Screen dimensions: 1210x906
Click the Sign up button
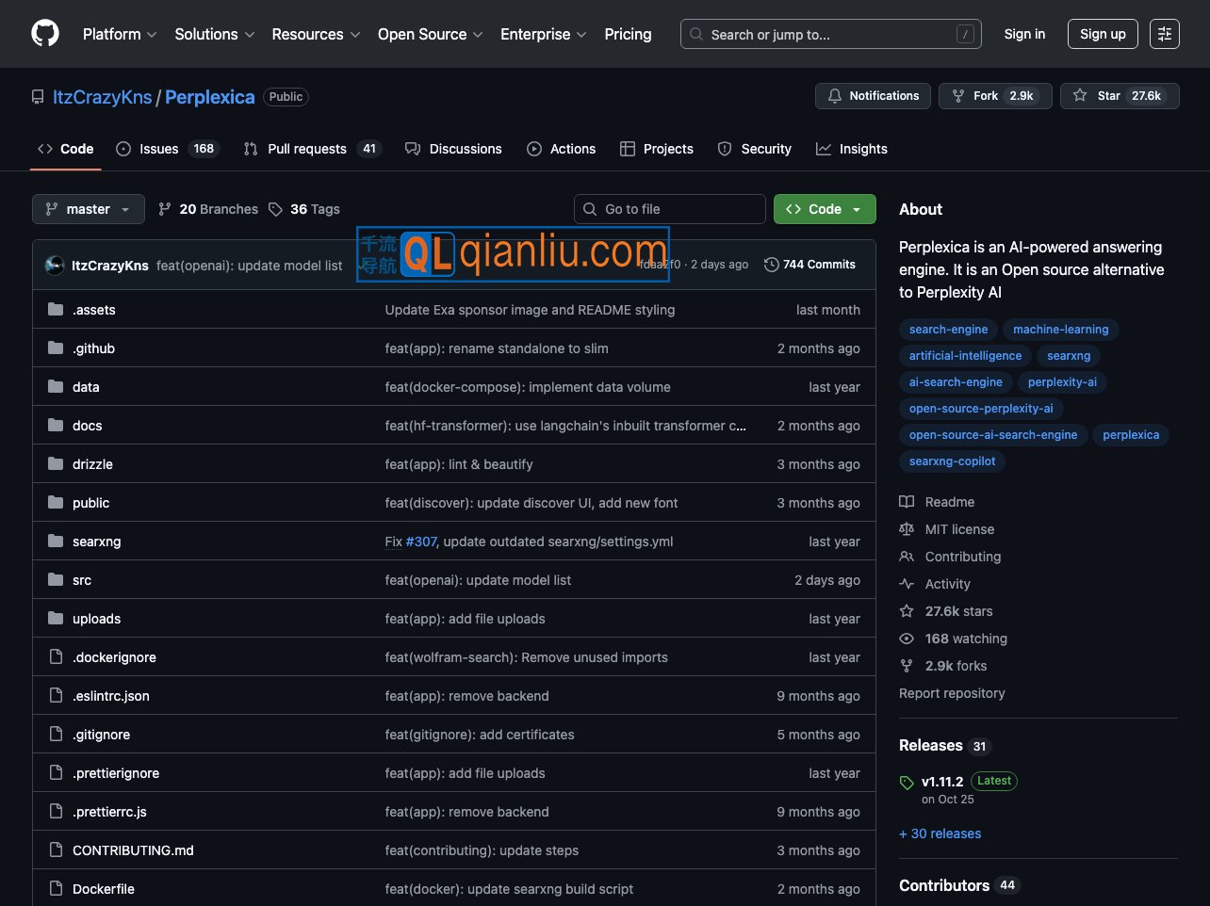(1103, 34)
